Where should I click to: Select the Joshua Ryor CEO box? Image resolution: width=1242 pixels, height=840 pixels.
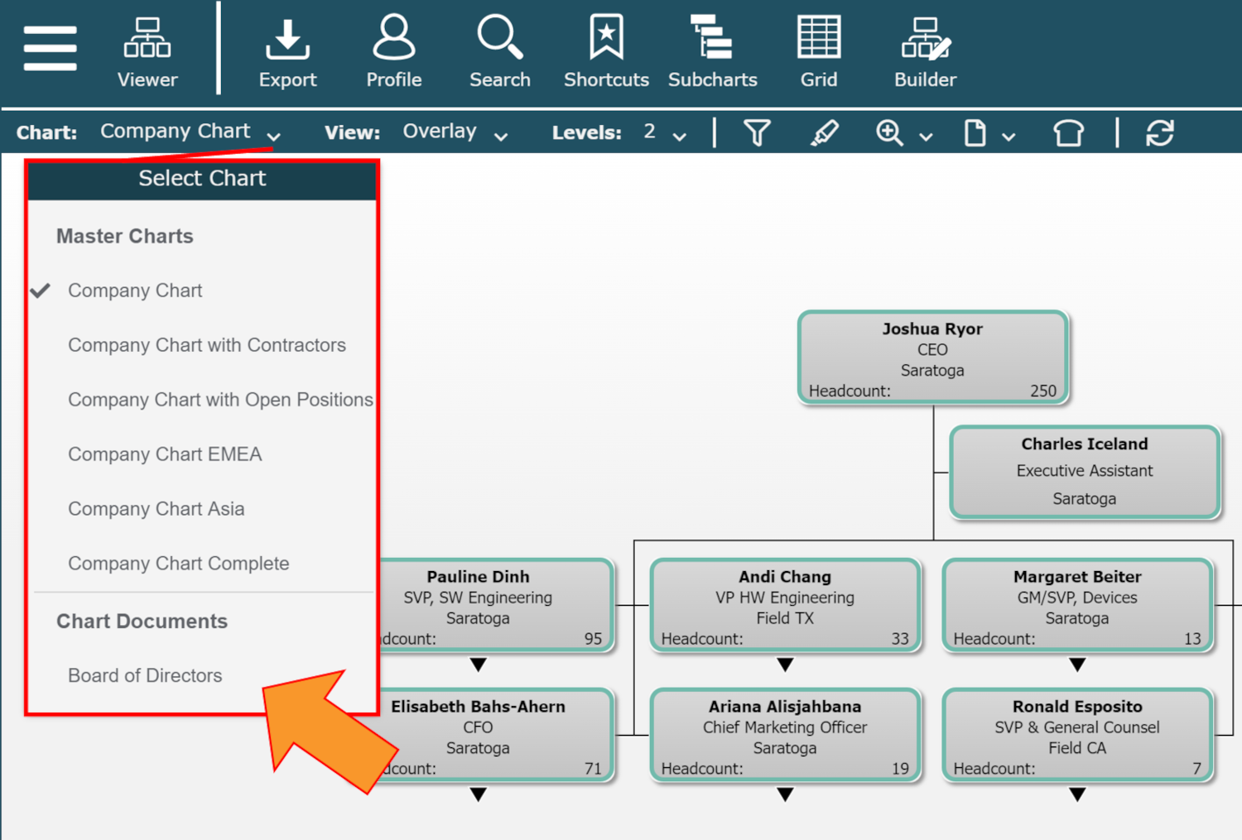click(x=932, y=358)
